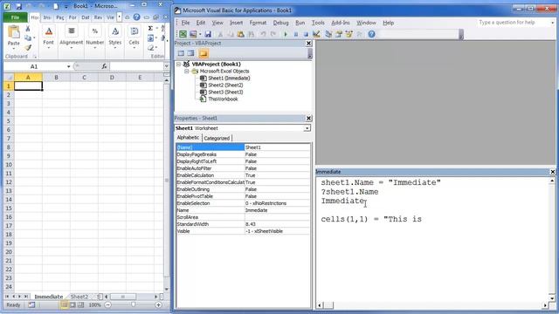Switch to Page Break Preview button
Screen dimensions: 559x314
[x=81, y=304]
